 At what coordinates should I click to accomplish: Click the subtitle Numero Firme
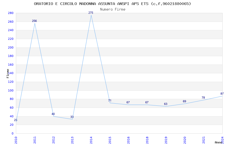pos(113,9)
